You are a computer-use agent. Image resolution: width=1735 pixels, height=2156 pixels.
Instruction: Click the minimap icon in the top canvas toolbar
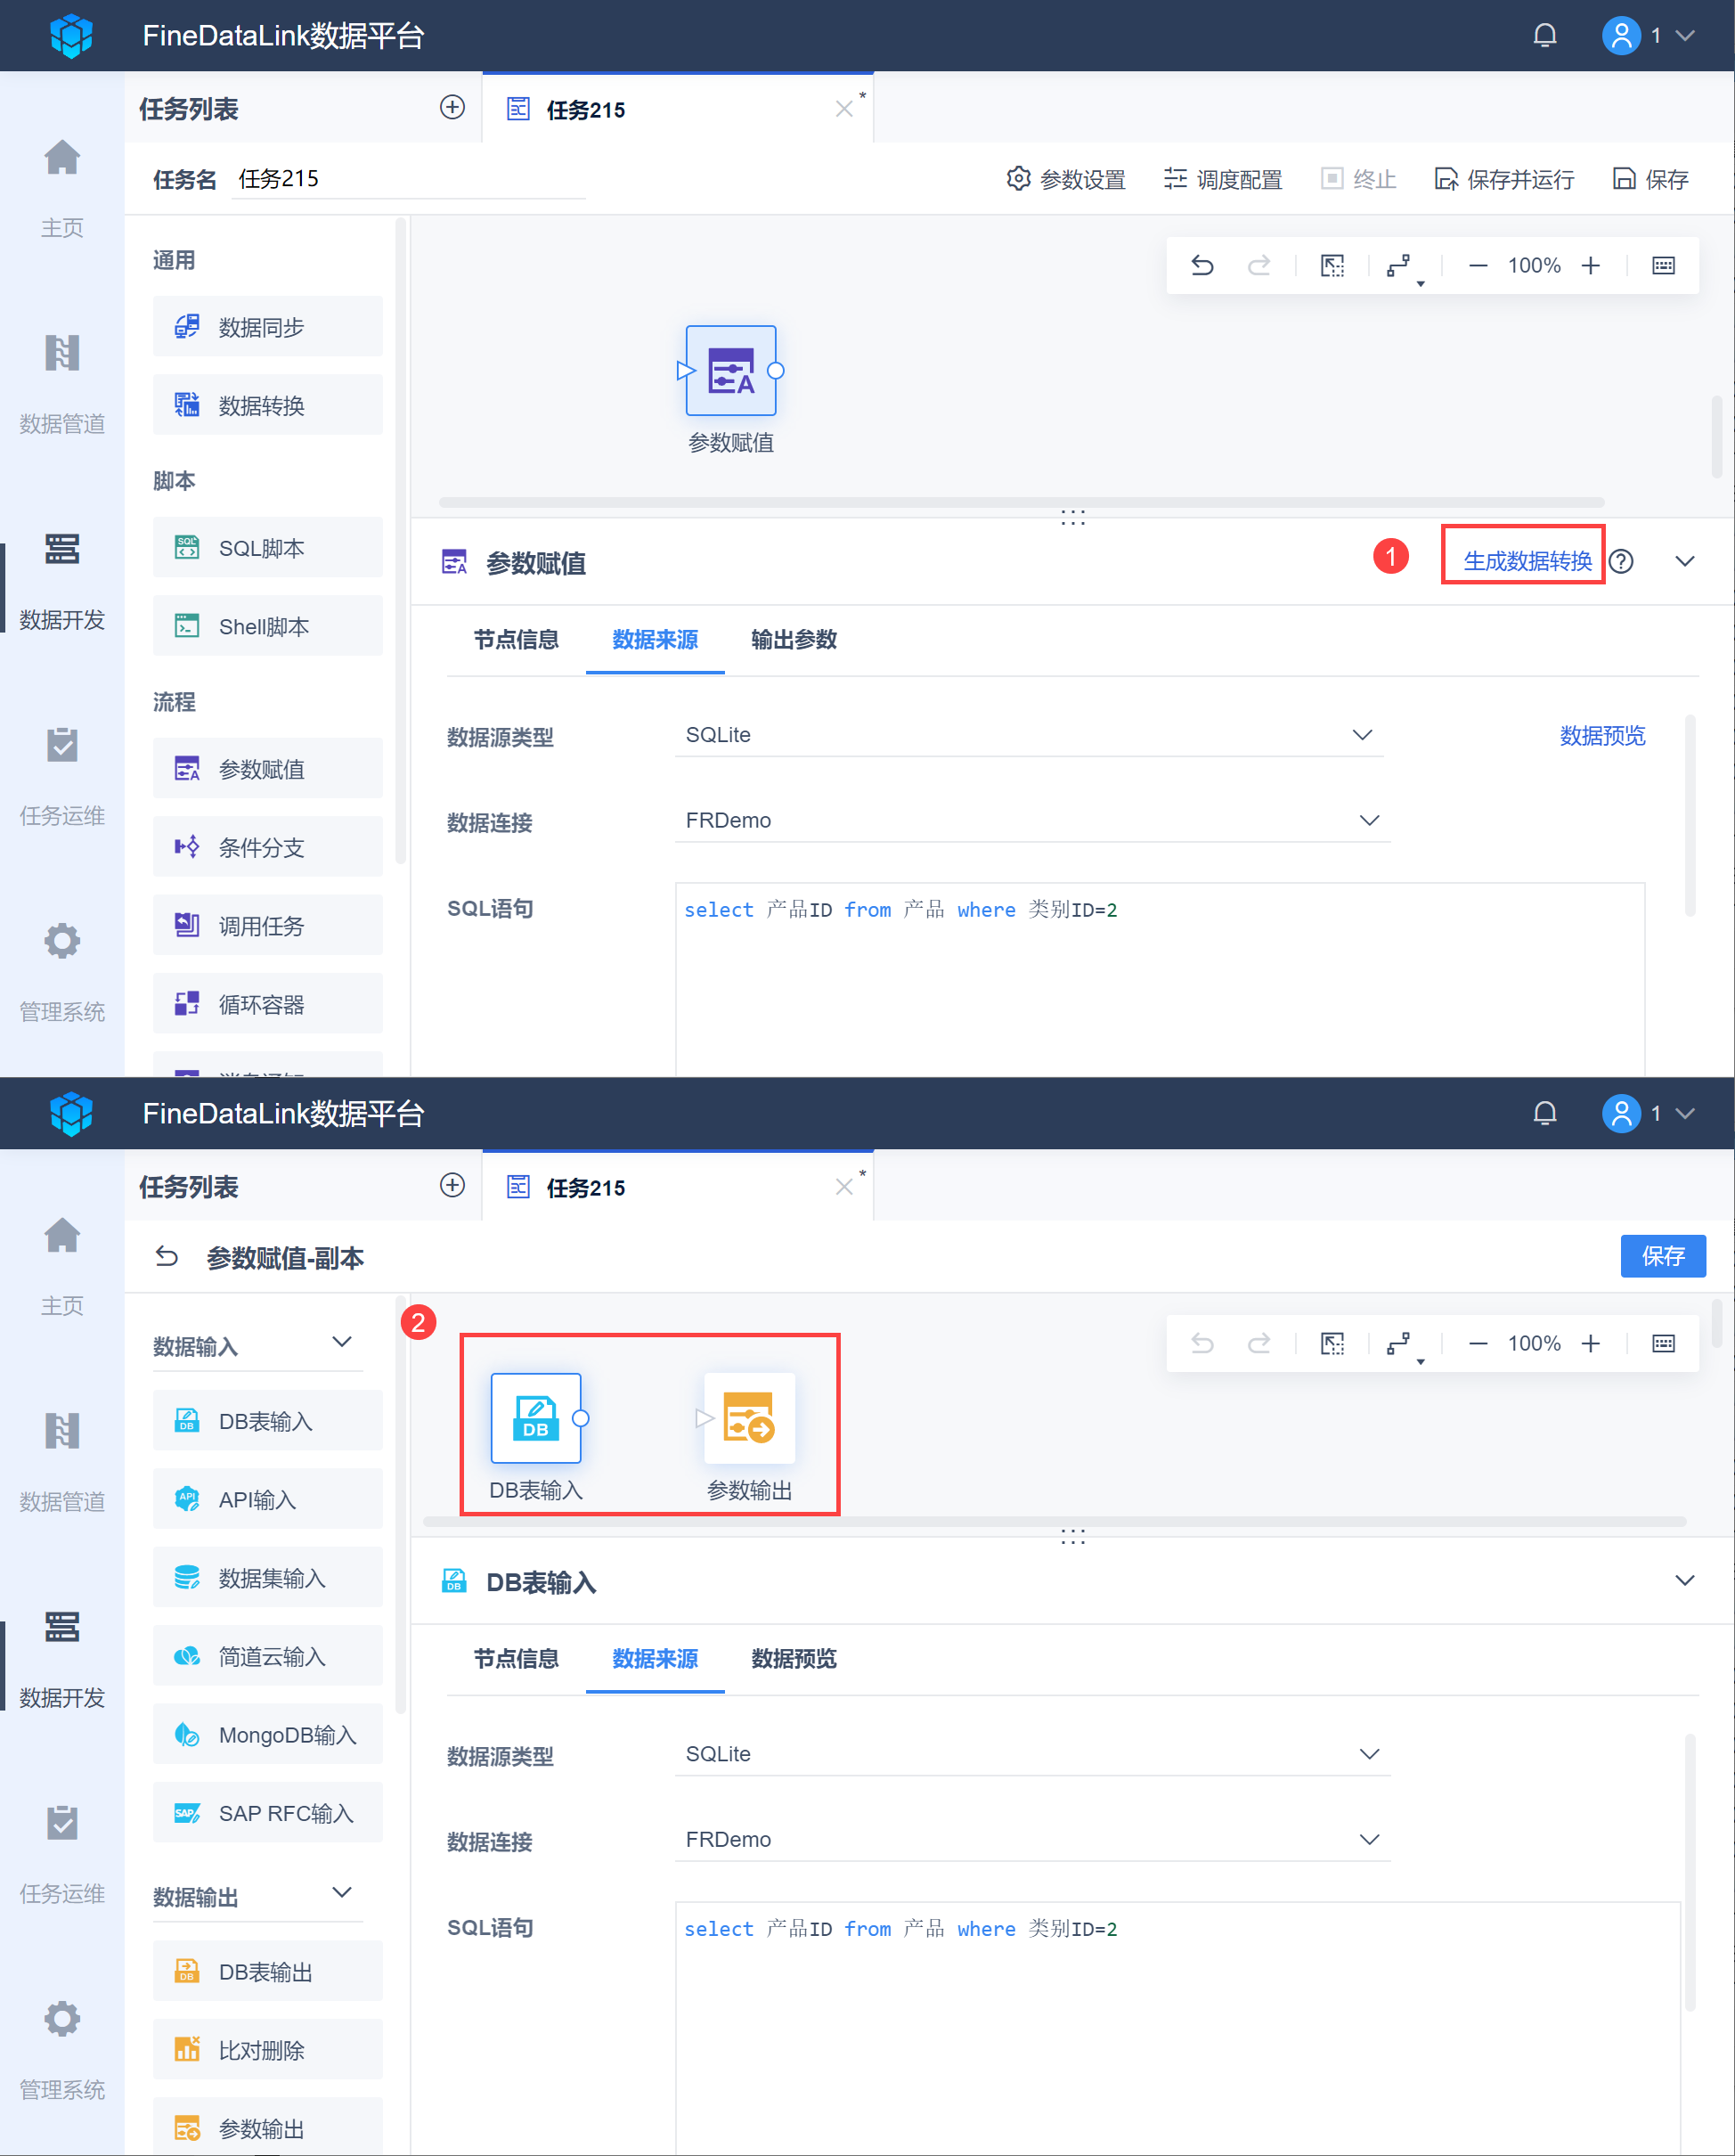pyautogui.click(x=1663, y=265)
